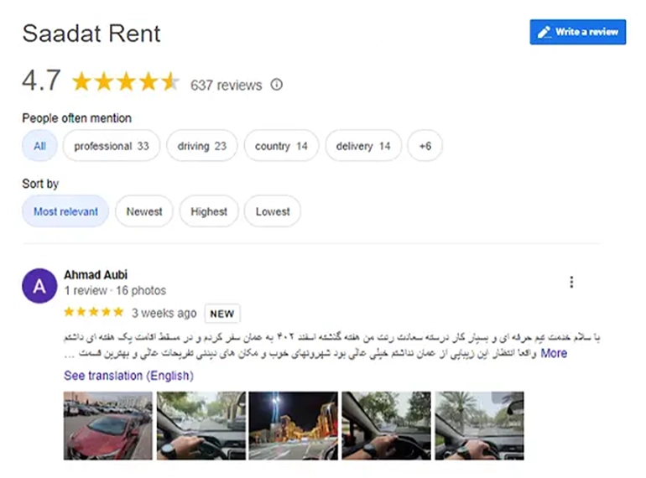This screenshot has height=478, width=646.
Task: Click the five-star rating on Ahmad Aubi's review
Action: coord(94,312)
